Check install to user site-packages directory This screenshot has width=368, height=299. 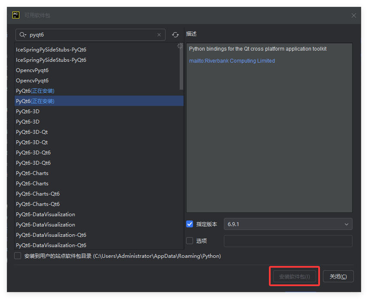[x=18, y=256]
